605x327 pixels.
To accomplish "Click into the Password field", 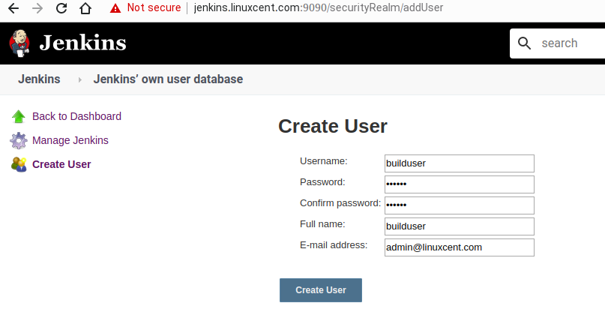I will (x=459, y=184).
